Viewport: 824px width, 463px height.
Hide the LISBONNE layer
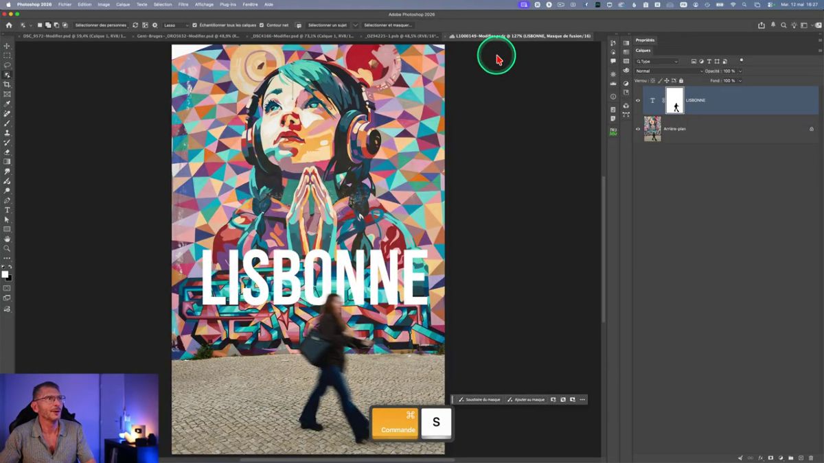click(637, 101)
